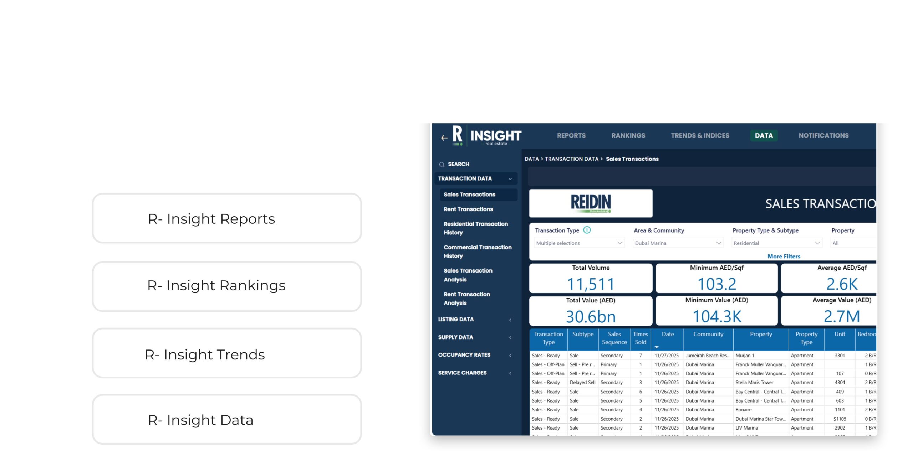This screenshot has height=456, width=913.
Task: Open the Transaction Type dropdown
Action: (580, 243)
